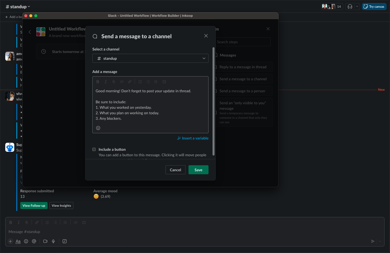Toggle bold in the workflow message editor
The image size is (390, 253).
(x=98, y=82)
